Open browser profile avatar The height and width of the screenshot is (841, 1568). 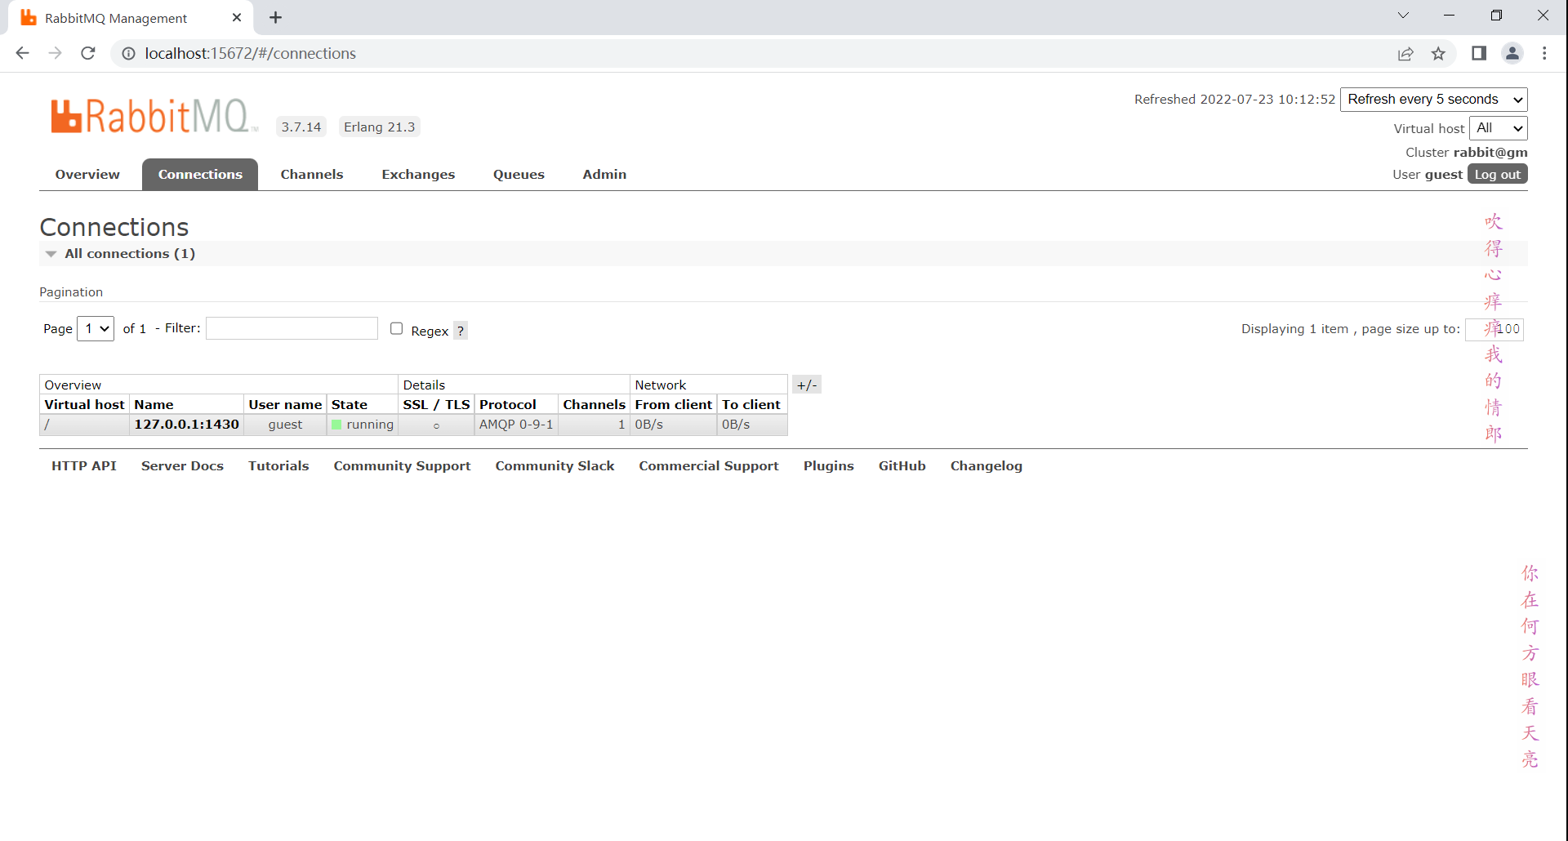(1512, 53)
